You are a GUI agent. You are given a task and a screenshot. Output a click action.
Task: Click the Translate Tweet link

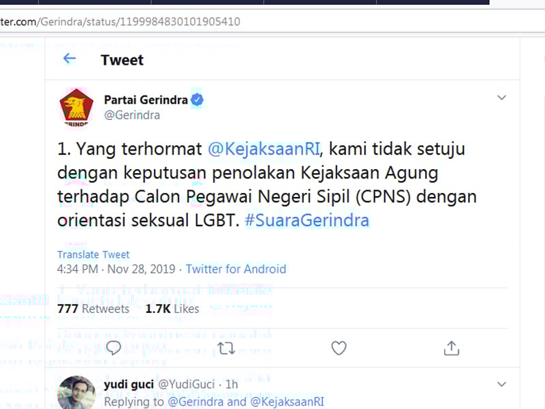coord(93,254)
